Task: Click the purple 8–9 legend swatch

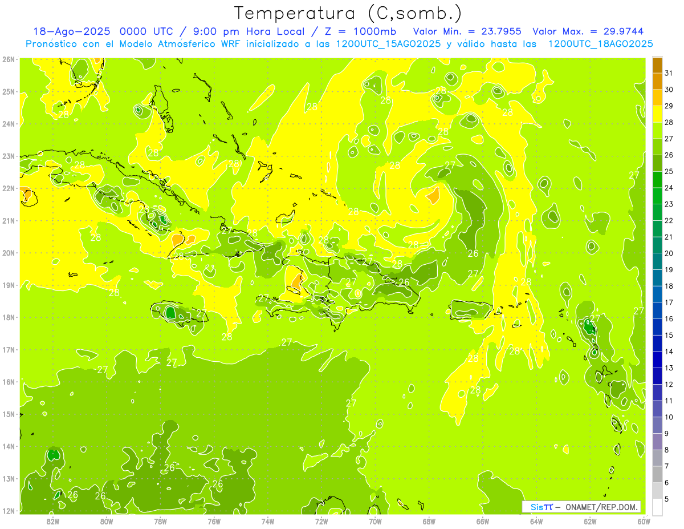Action: tap(657, 442)
